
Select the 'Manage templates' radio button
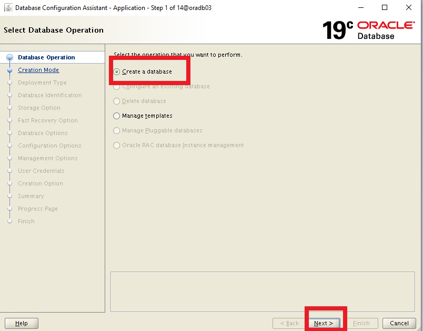point(116,116)
